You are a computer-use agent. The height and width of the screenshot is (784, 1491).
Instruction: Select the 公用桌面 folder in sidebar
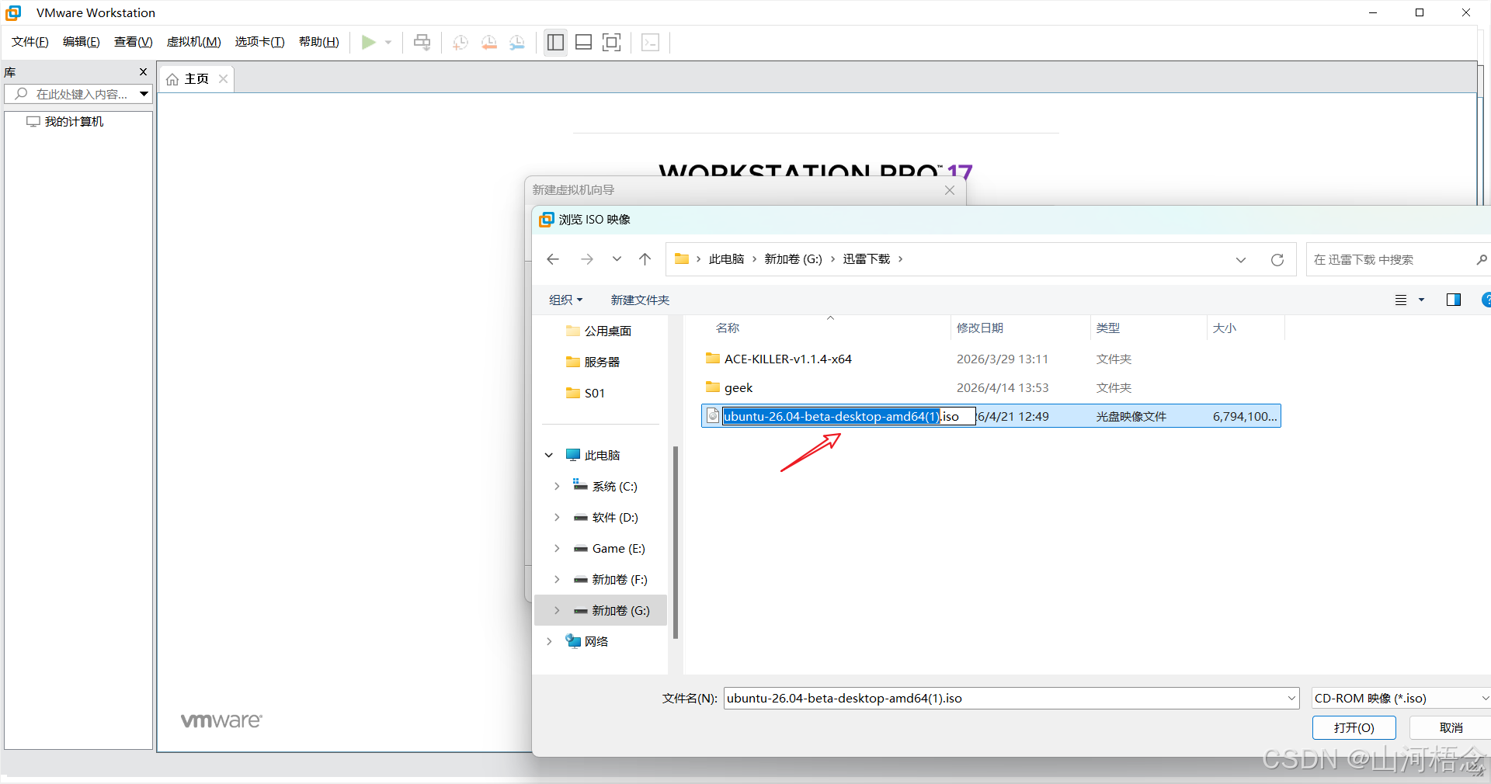pos(599,331)
